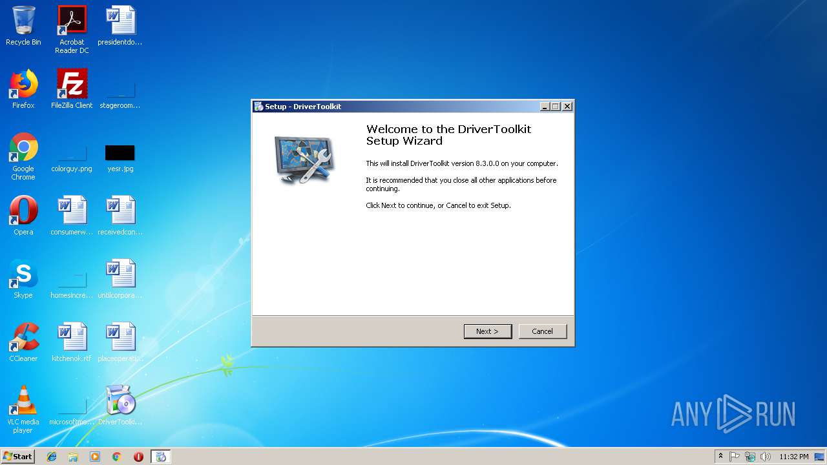Click the setup title bar installer icon
The image size is (827, 465).
click(x=258, y=107)
